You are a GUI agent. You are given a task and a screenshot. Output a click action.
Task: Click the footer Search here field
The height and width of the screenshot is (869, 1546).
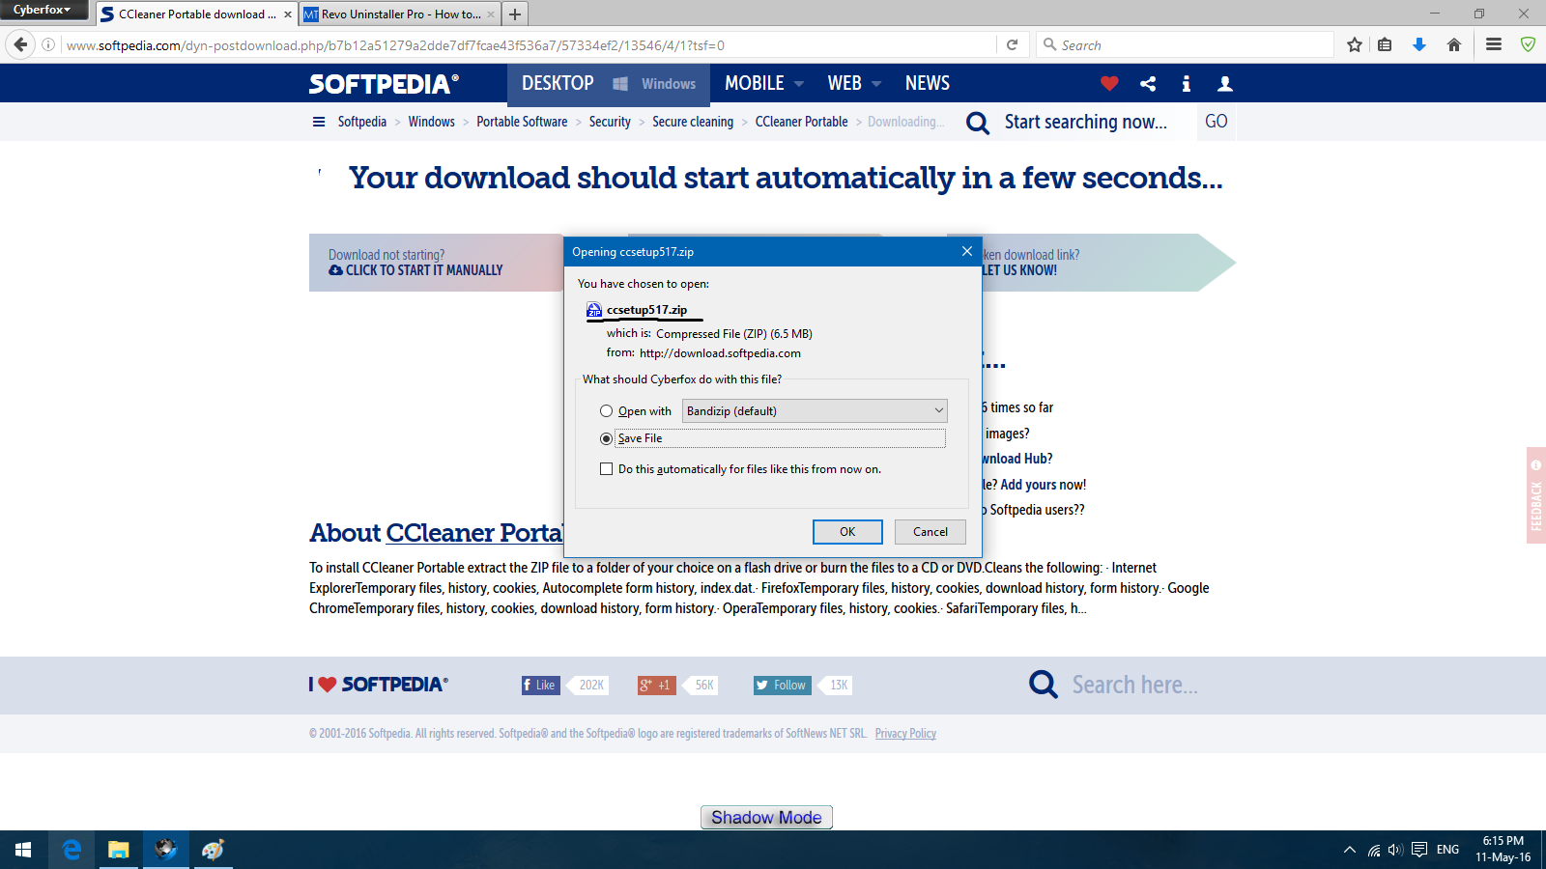tap(1134, 685)
